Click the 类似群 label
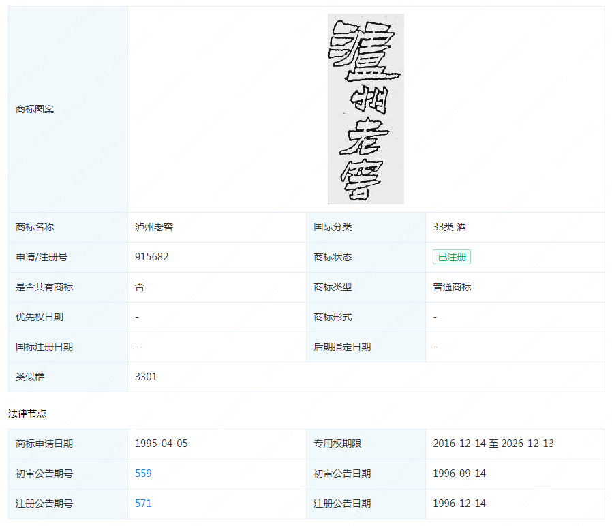612x526 pixels. coord(30,377)
